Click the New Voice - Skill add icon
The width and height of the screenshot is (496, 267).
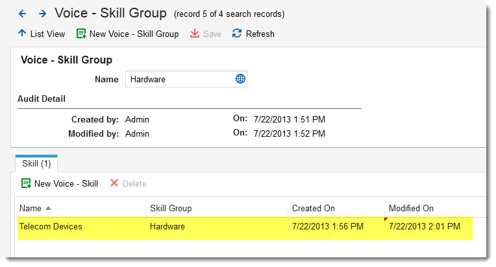(x=26, y=183)
